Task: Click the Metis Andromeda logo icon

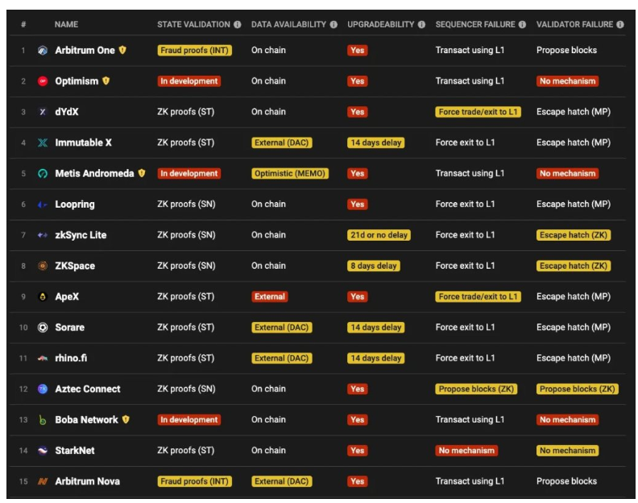Action: pos(43,174)
